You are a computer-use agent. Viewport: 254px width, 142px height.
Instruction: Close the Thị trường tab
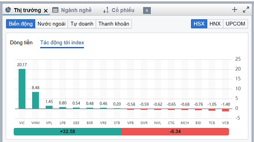point(46,11)
